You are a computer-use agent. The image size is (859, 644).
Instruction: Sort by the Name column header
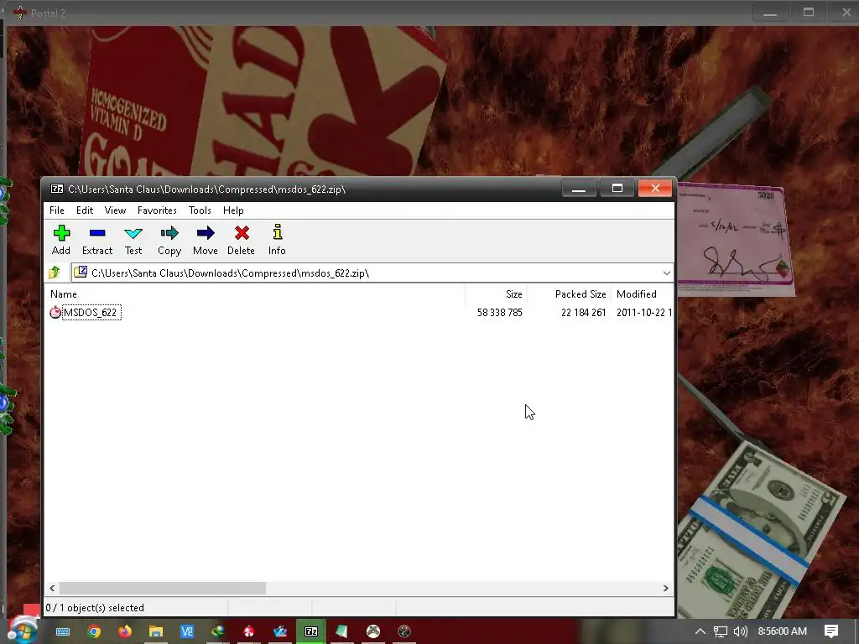pos(255,294)
